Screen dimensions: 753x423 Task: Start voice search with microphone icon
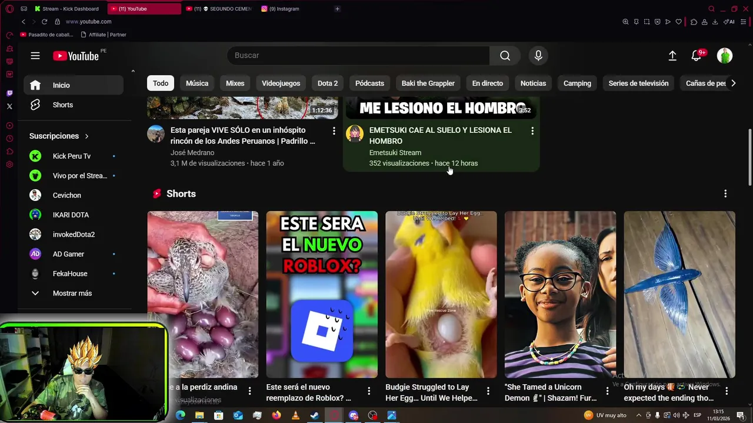click(x=538, y=55)
